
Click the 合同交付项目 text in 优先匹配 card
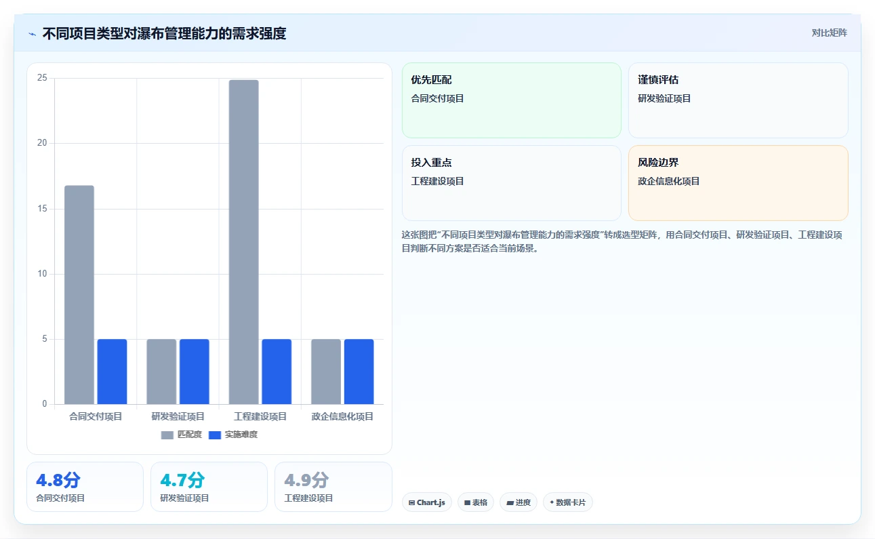[x=438, y=98]
